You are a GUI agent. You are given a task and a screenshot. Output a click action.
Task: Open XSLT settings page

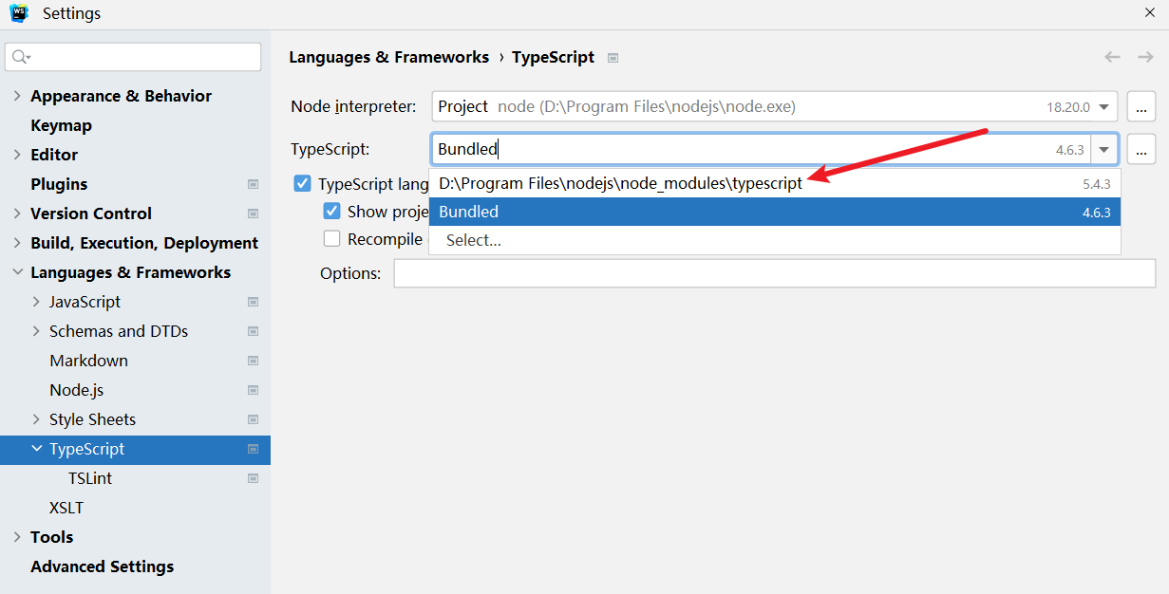pos(66,508)
